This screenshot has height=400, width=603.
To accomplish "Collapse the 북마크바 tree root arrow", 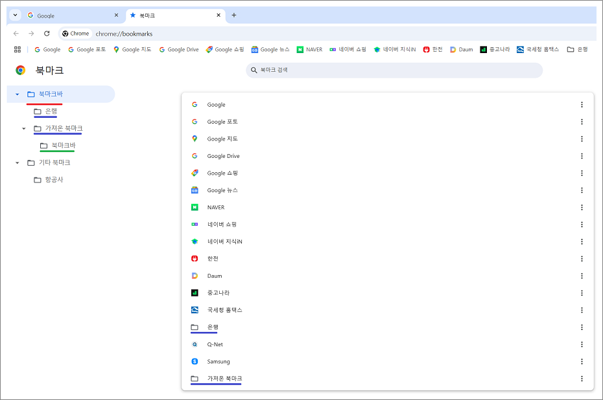I will coord(18,94).
